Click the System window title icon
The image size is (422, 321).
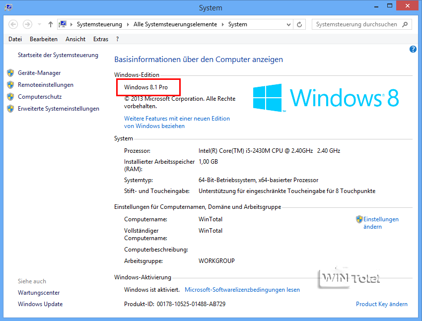tap(8, 7)
